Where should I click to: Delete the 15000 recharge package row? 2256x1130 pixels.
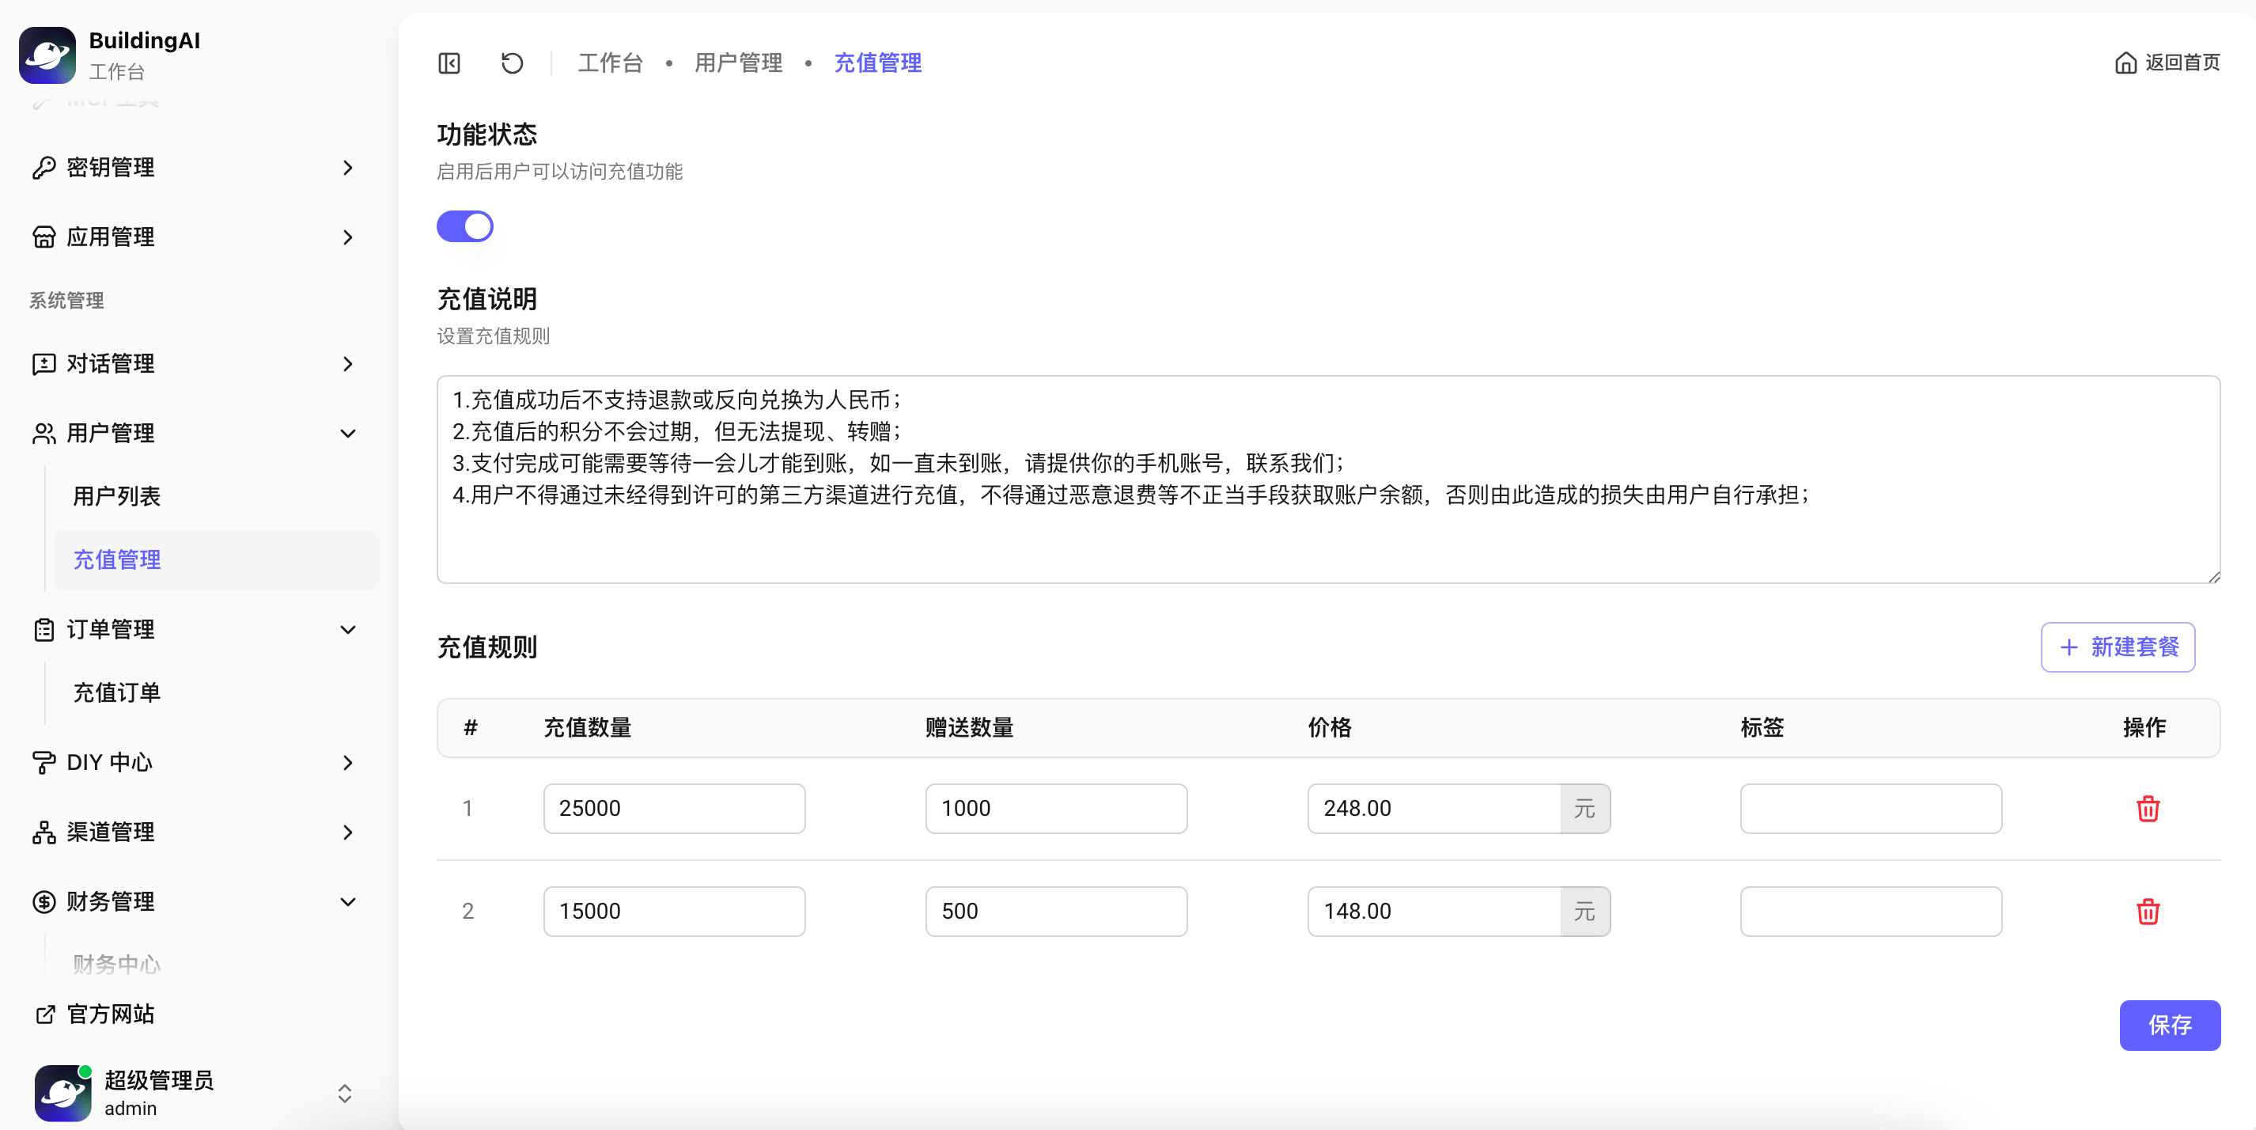coord(2148,911)
